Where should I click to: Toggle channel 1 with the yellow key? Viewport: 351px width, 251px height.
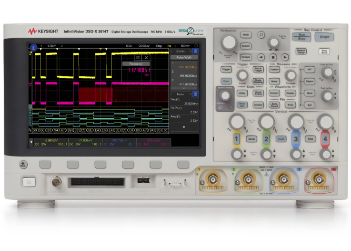point(236,139)
